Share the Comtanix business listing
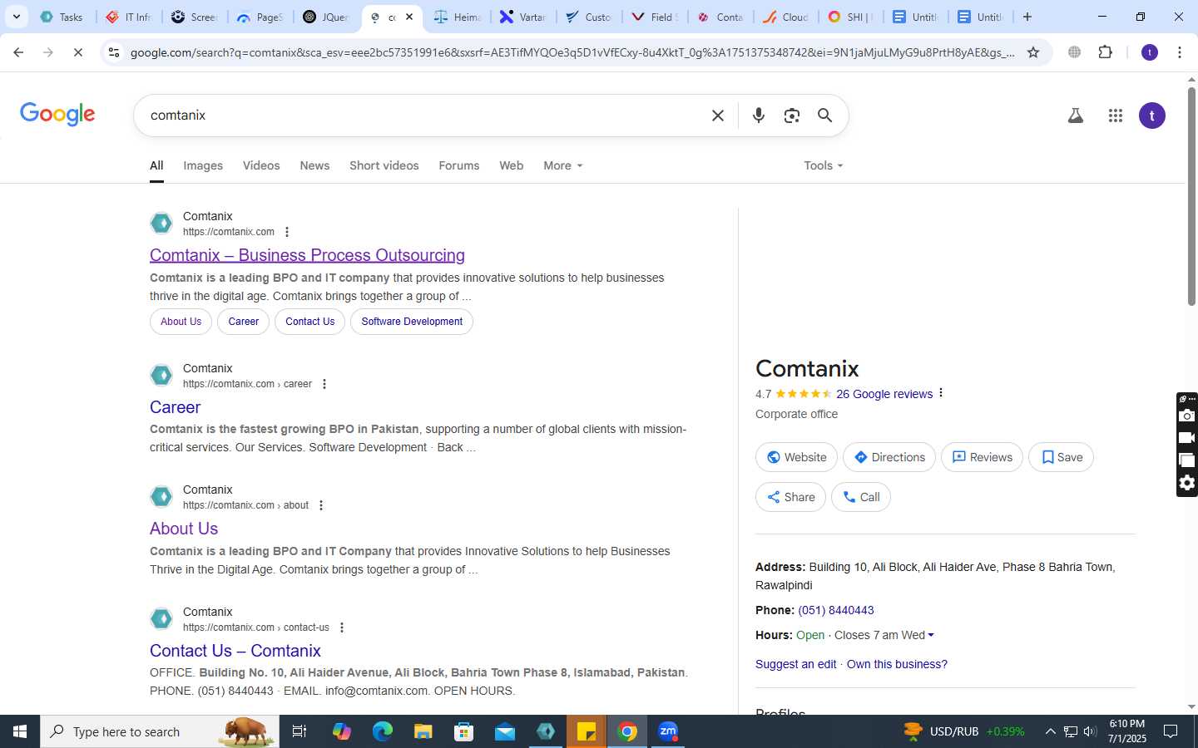This screenshot has height=748, width=1198. pos(790,497)
